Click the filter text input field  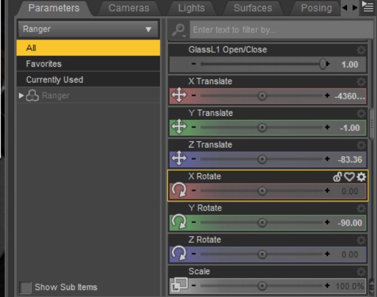coord(282,30)
